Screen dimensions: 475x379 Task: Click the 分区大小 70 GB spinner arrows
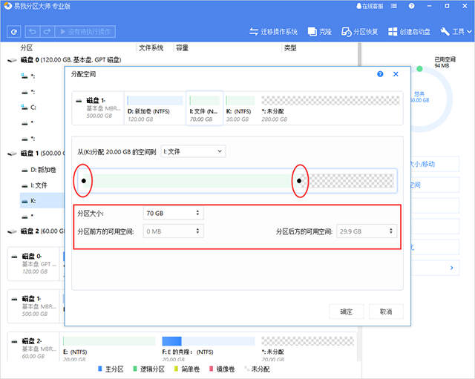(197, 213)
